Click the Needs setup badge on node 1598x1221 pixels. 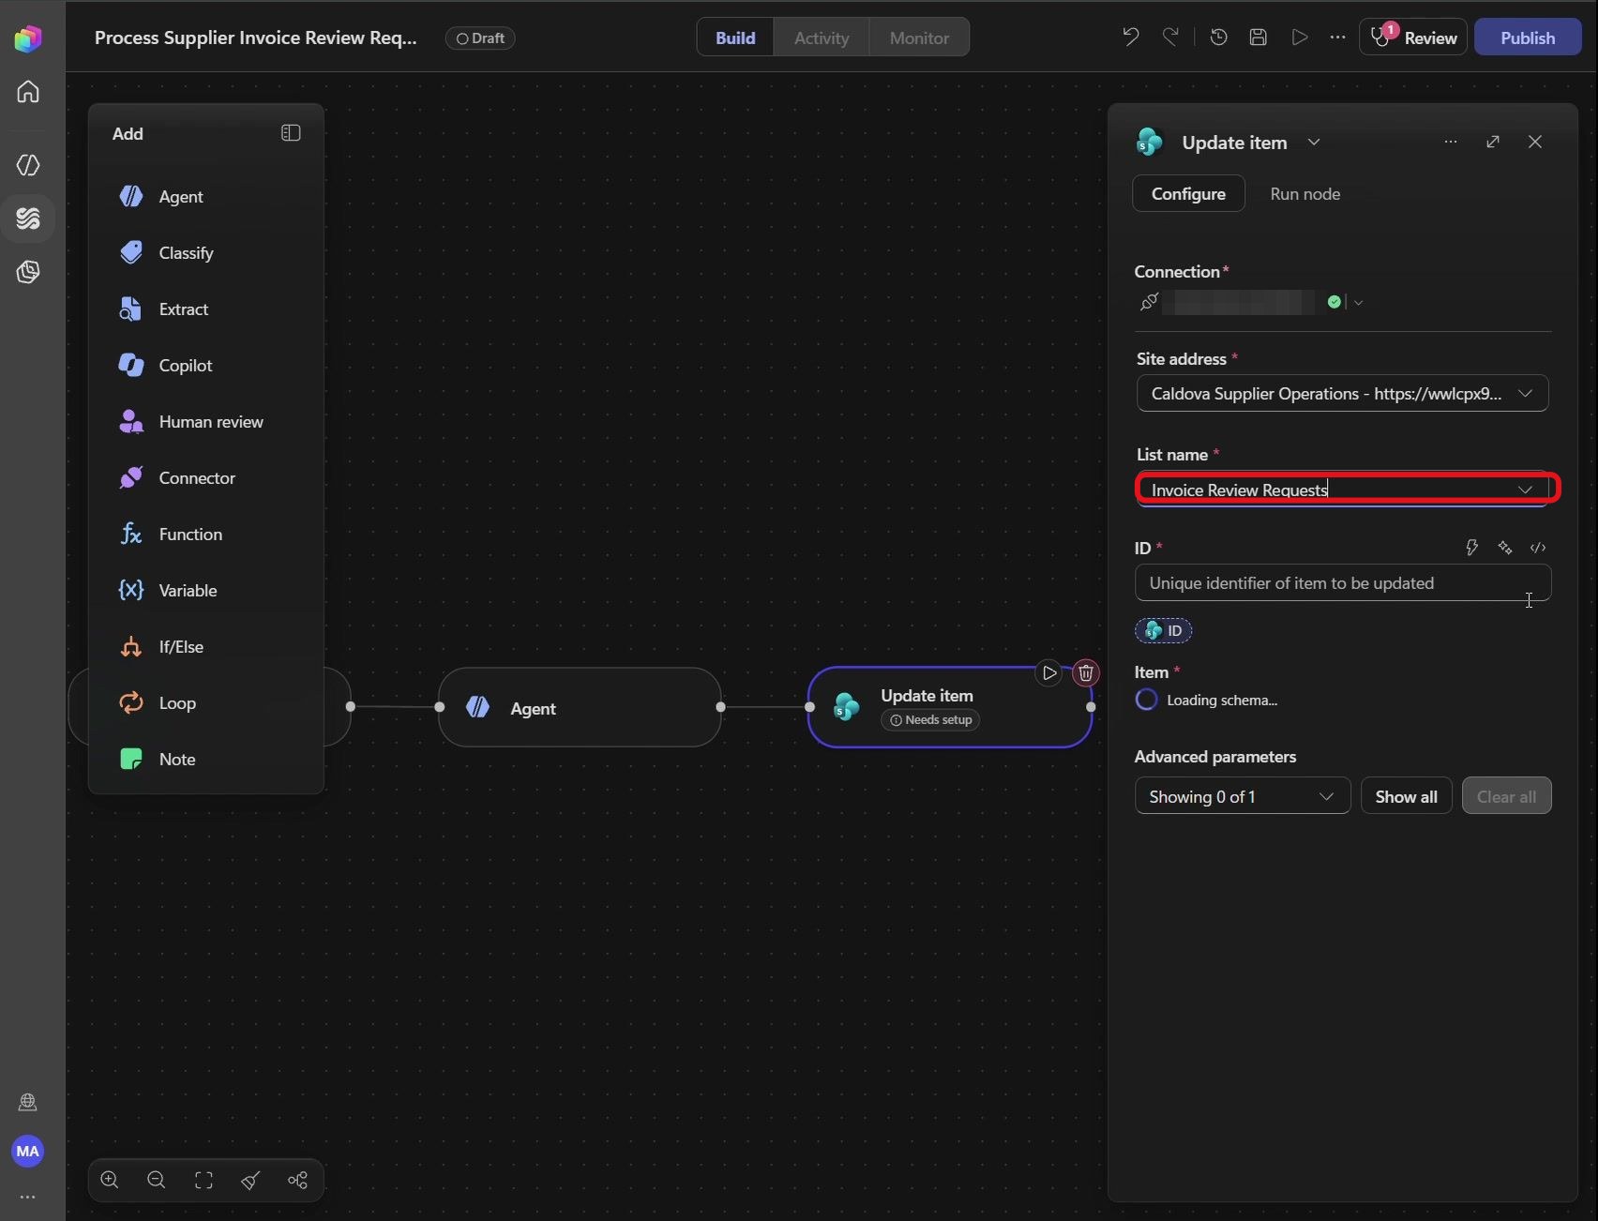pos(930,719)
